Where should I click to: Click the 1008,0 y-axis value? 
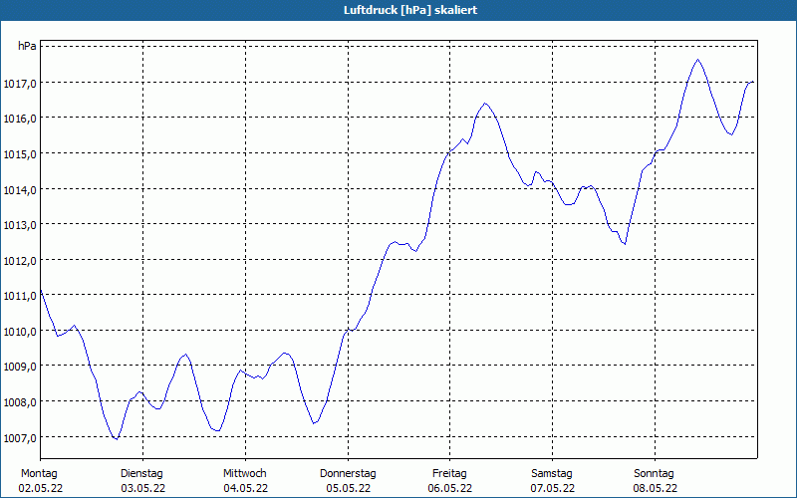tap(20, 401)
